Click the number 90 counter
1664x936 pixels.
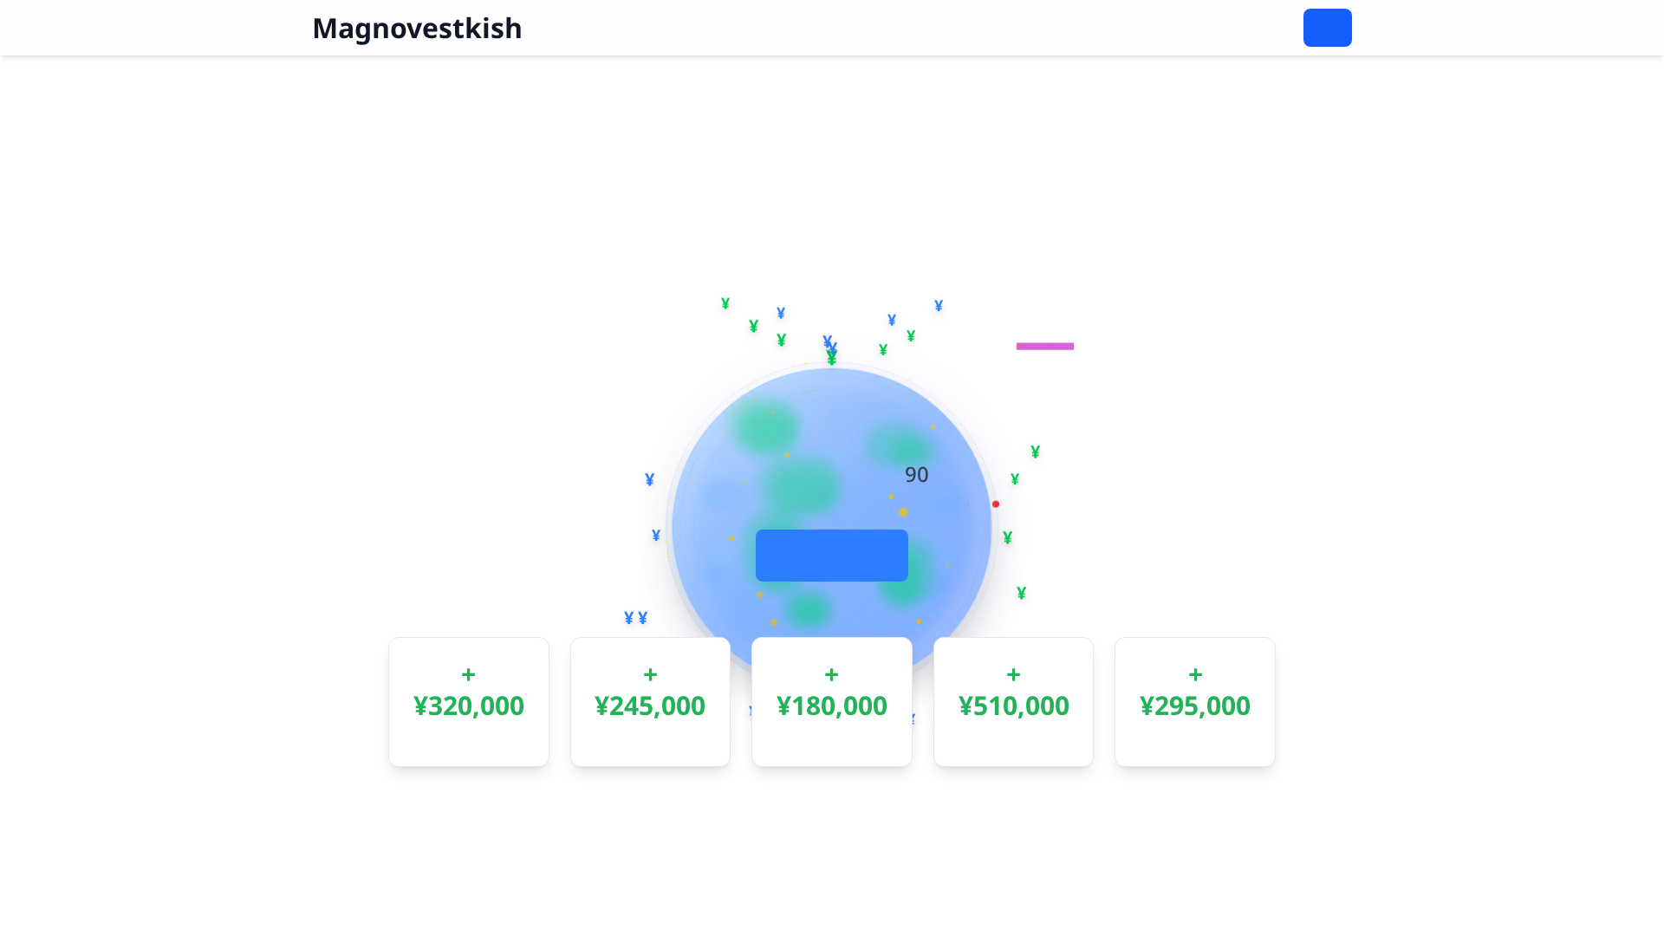(916, 474)
